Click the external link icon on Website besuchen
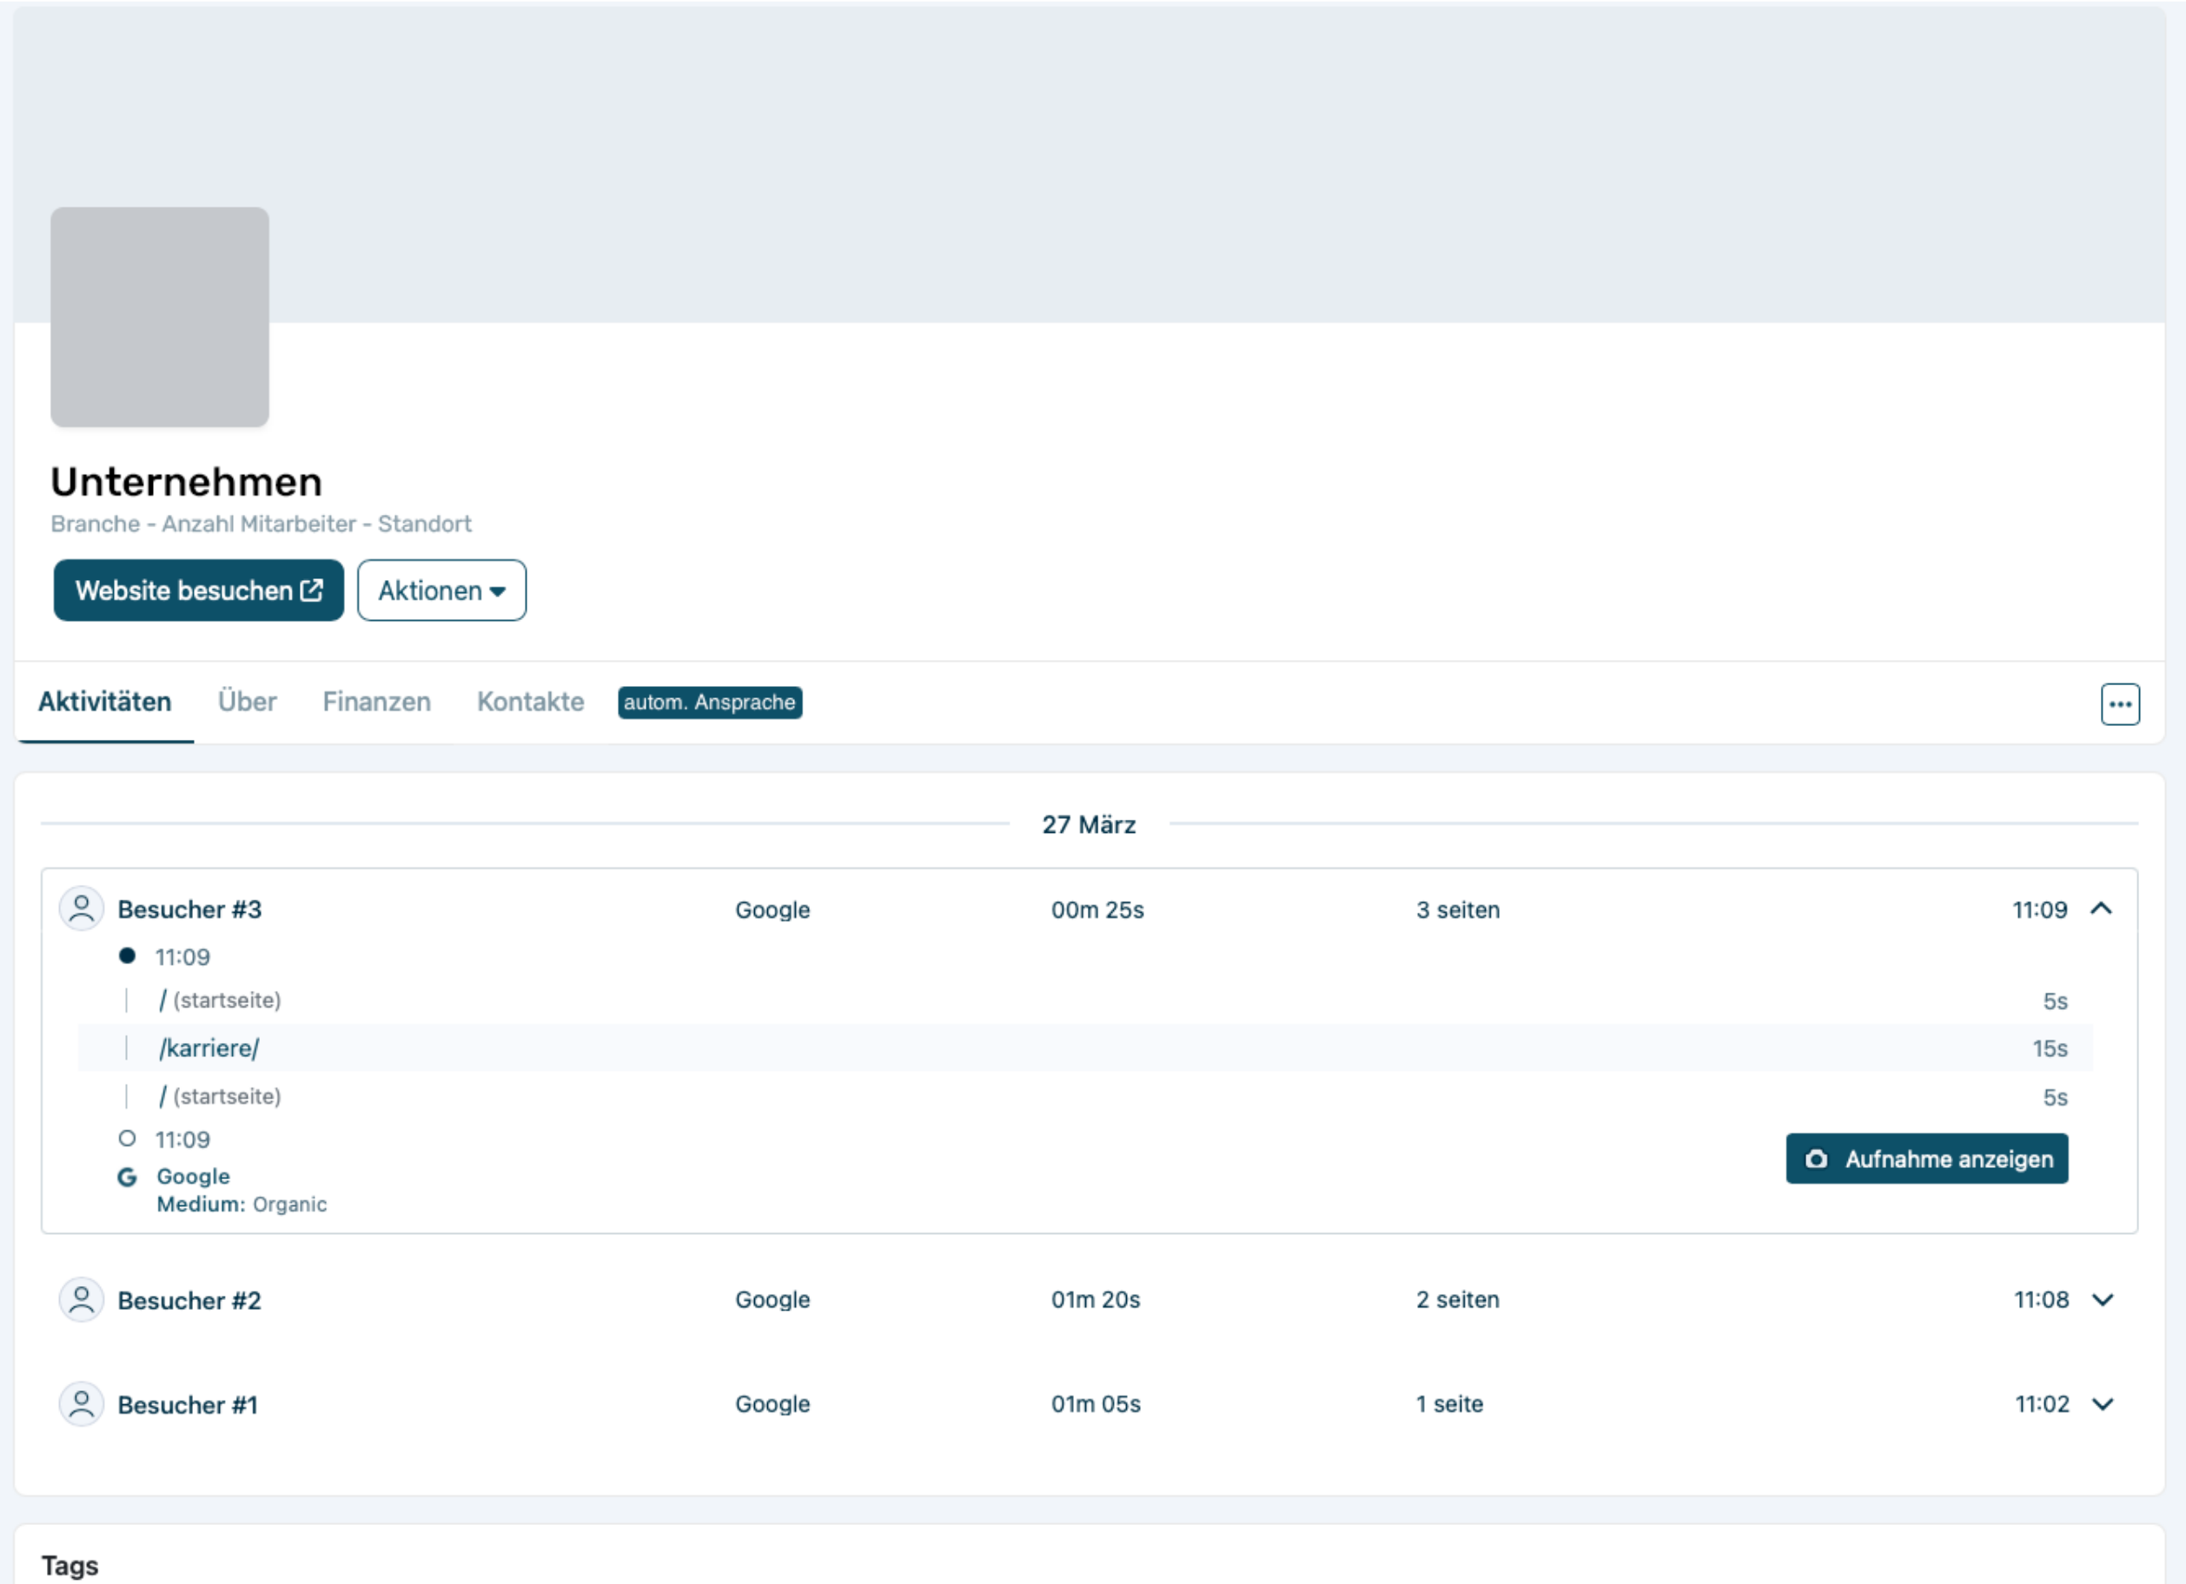 [x=312, y=590]
